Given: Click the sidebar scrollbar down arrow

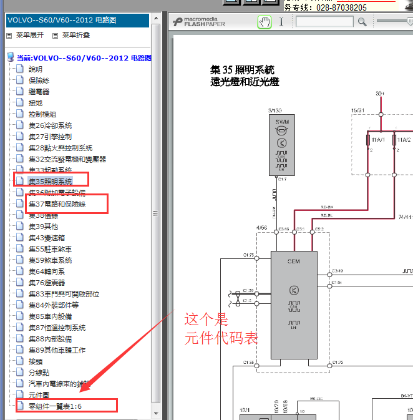Looking at the screenshot, I should coord(156,414).
